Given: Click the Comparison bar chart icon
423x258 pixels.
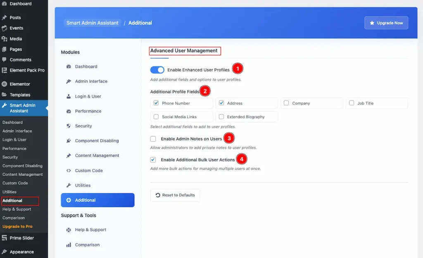Looking at the screenshot, I should tap(69, 245).
